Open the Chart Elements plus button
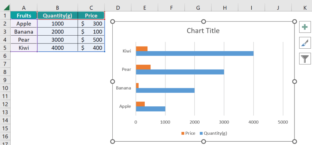Viewport: 312px width, 145px height. (x=305, y=27)
